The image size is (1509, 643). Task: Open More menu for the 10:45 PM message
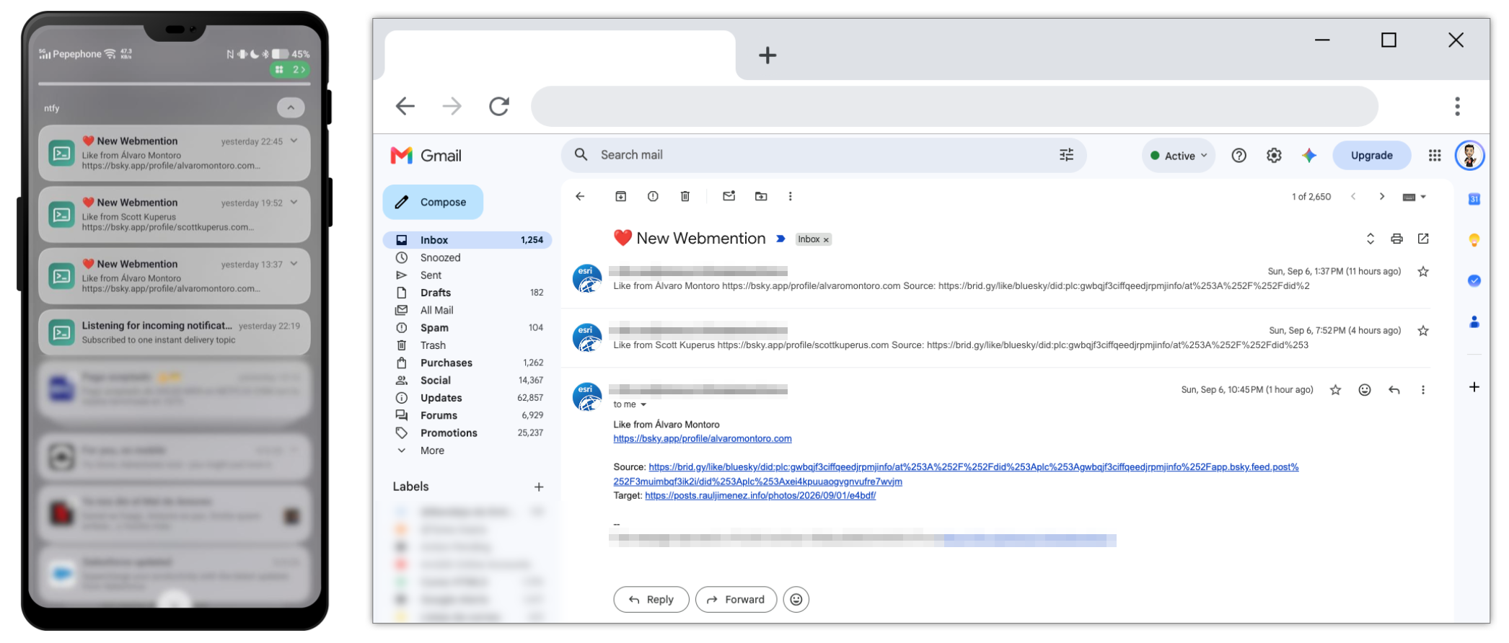[1423, 390]
